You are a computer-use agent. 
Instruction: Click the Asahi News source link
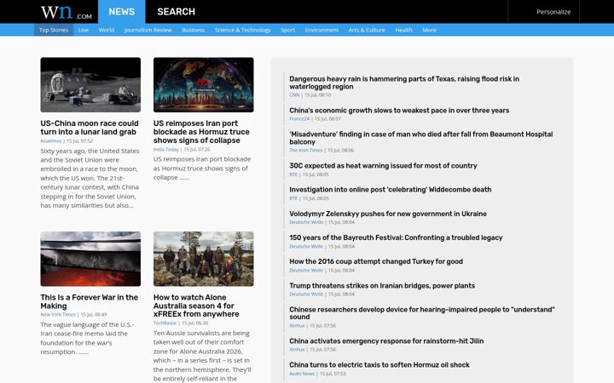pyautogui.click(x=302, y=374)
